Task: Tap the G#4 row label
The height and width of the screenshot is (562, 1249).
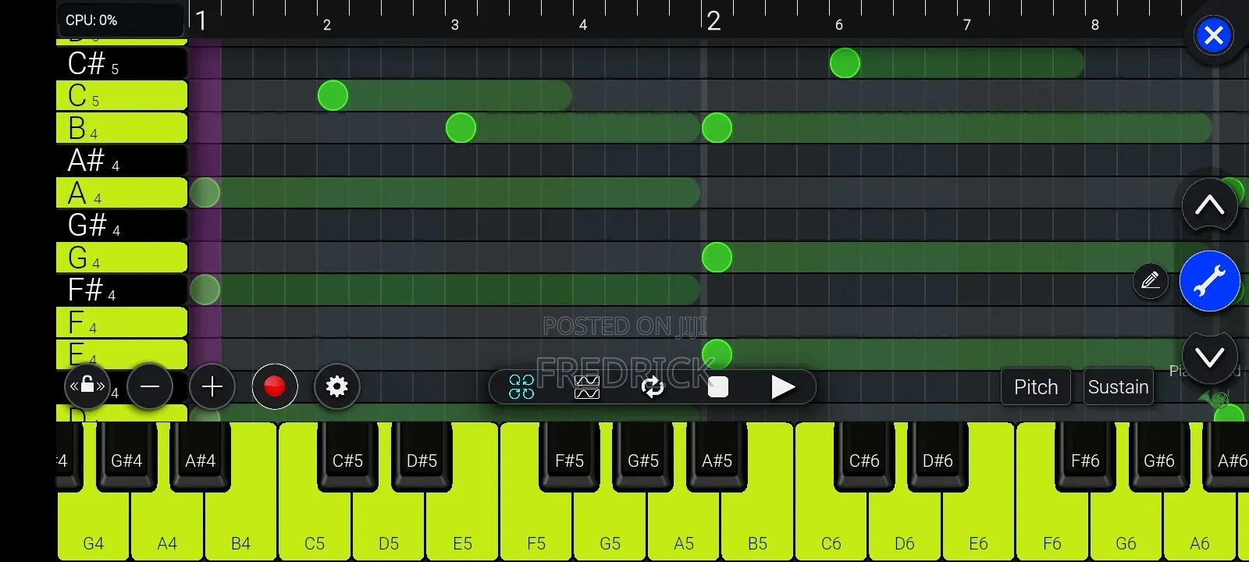Action: (122, 225)
